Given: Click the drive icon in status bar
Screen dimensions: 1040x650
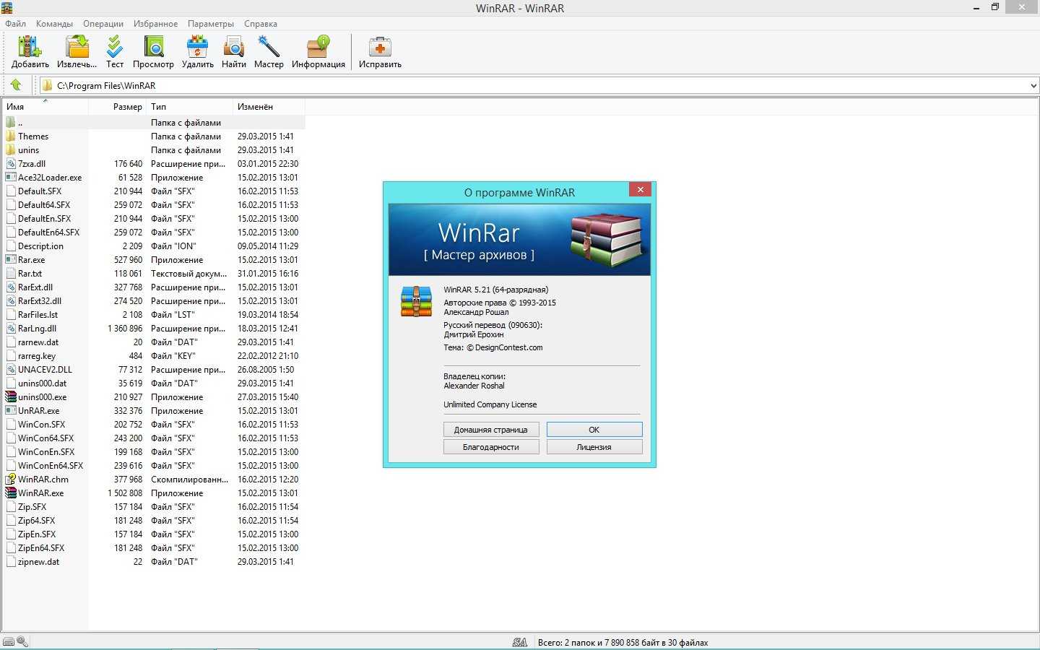Looking at the screenshot, I should coord(8,641).
